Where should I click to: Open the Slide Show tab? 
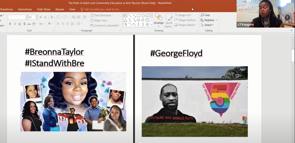(43, 9)
